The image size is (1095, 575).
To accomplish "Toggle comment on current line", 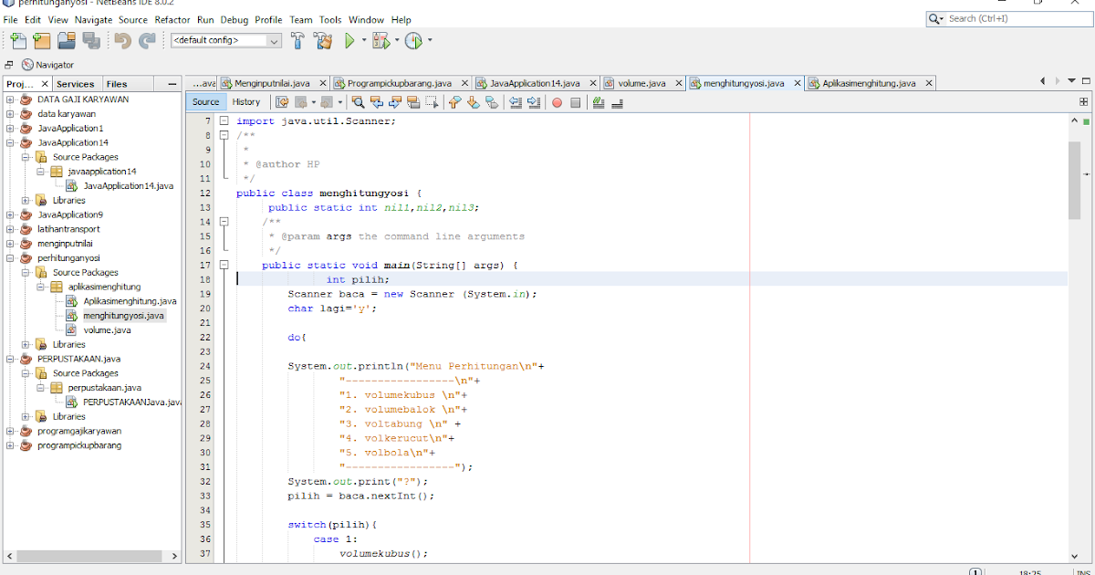I will [598, 101].
